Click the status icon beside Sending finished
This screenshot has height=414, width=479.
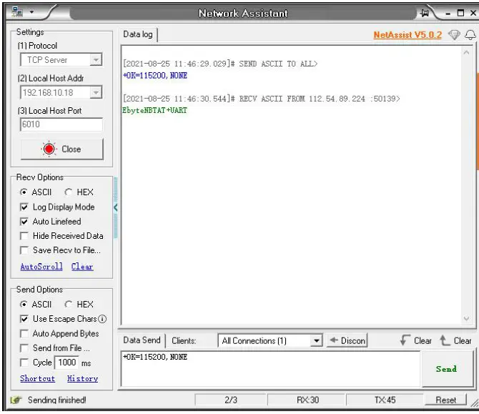(x=16, y=400)
